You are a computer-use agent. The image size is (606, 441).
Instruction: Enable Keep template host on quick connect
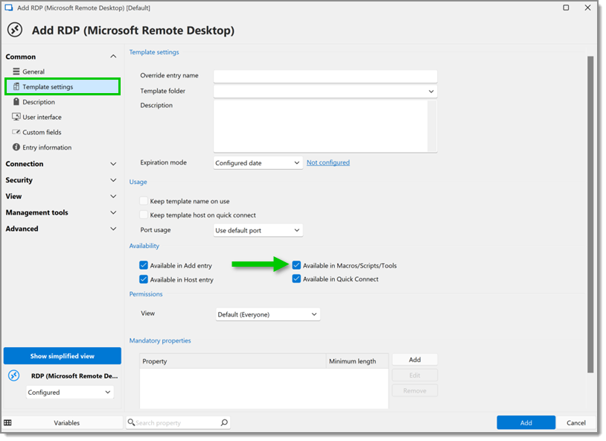[144, 215]
